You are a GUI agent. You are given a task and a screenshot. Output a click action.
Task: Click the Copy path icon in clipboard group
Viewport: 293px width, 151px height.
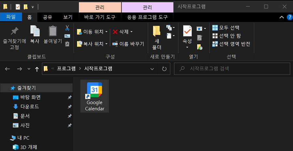tap(67, 36)
